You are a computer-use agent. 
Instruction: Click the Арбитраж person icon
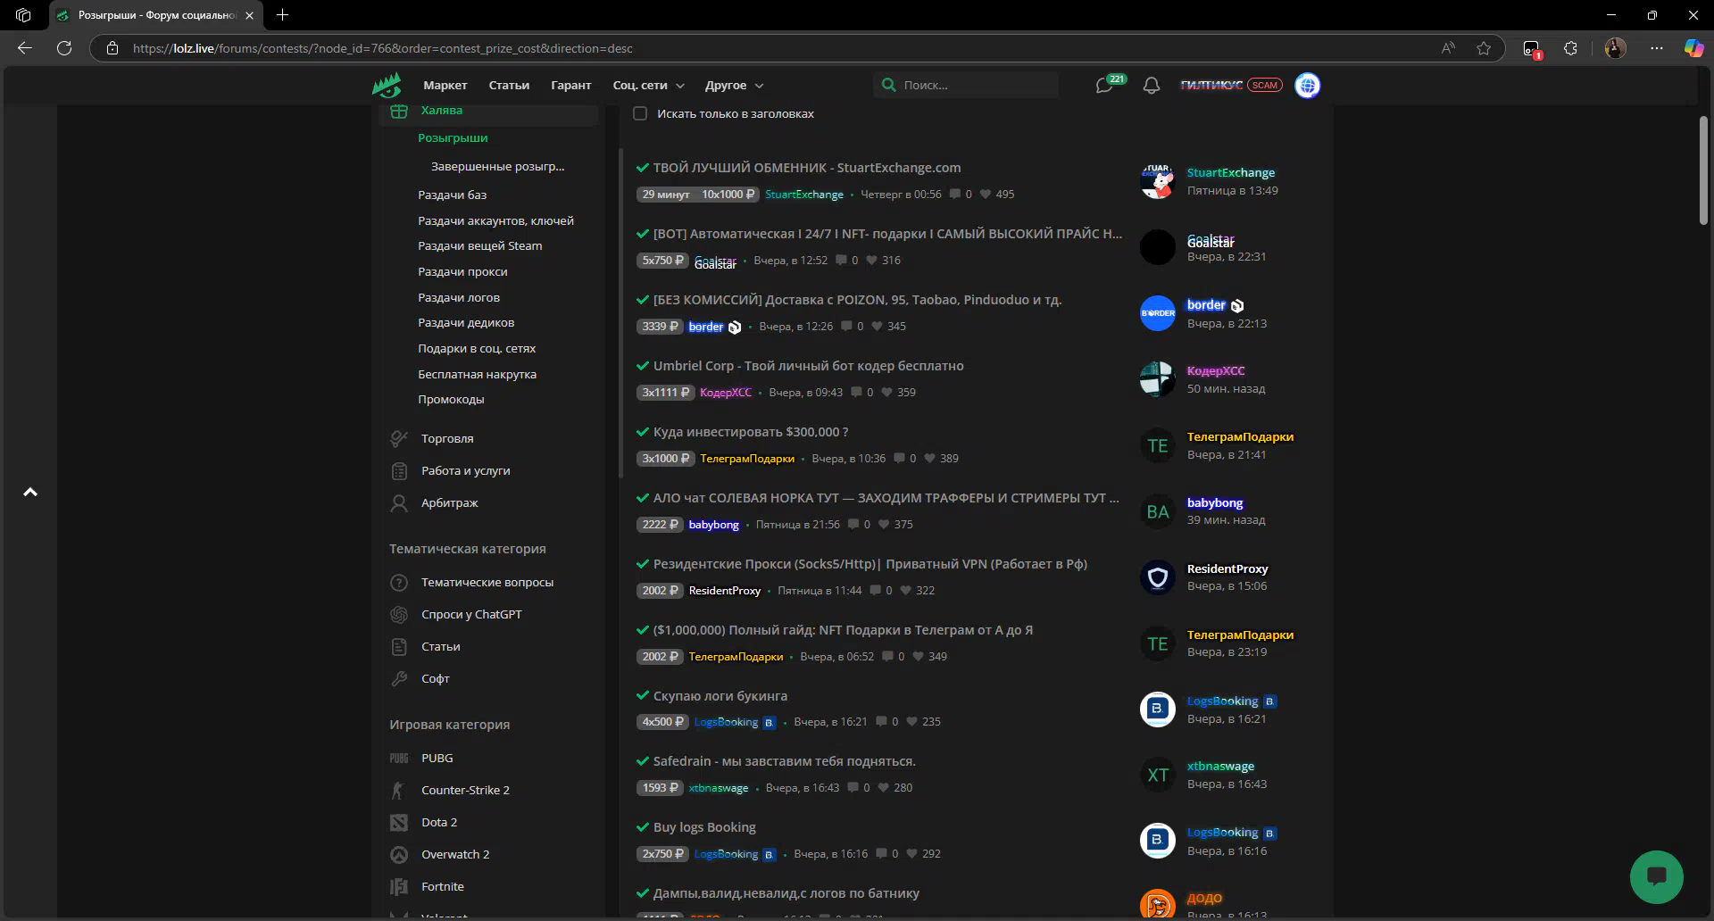coord(399,502)
